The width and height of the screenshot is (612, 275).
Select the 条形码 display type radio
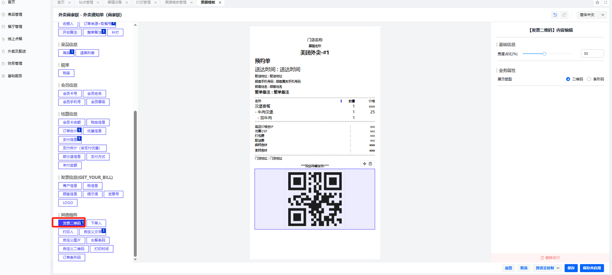pyautogui.click(x=589, y=79)
